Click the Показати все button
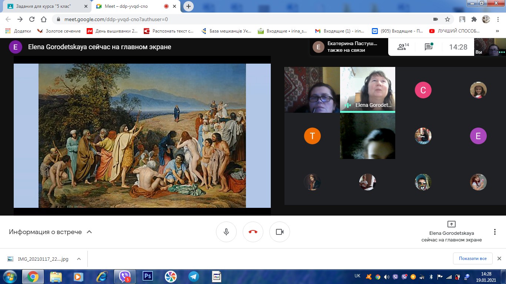 [473, 258]
